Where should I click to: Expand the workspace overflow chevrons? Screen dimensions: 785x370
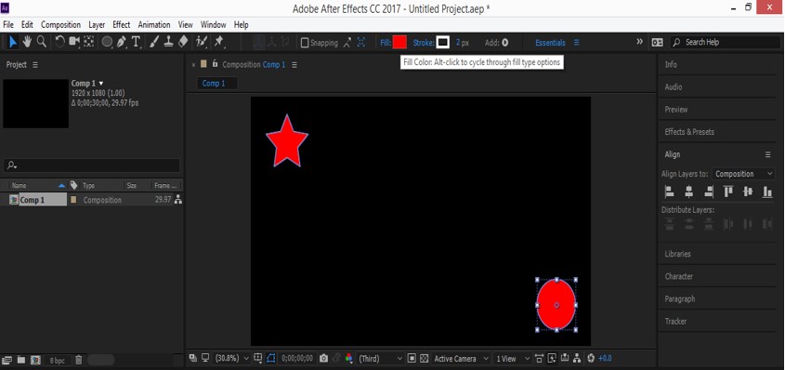639,42
